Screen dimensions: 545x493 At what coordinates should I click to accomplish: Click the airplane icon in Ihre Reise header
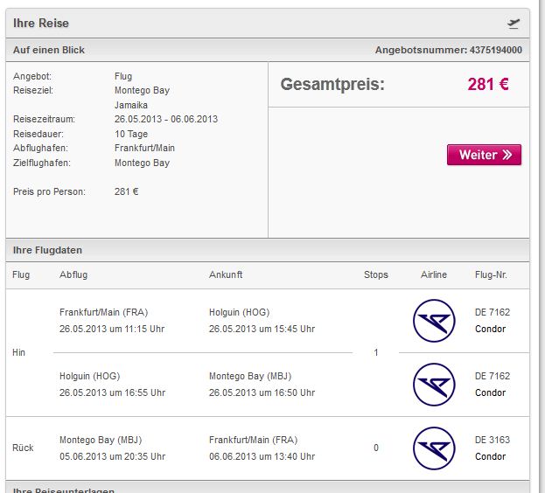pyautogui.click(x=514, y=24)
